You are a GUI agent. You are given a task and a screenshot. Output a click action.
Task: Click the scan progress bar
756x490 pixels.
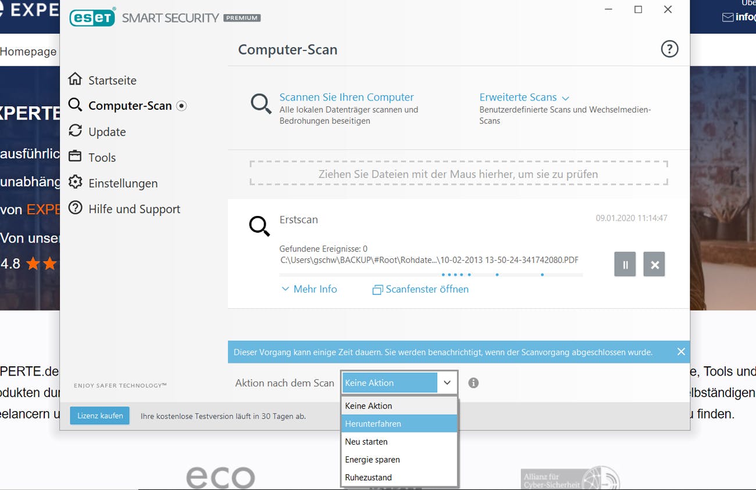pos(431,275)
